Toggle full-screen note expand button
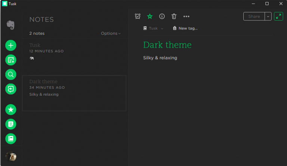This screenshot has height=166, width=287. [278, 16]
